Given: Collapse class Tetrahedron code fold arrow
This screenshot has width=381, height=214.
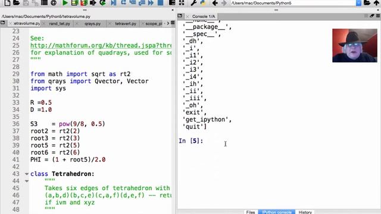Looking at the screenshot, I should pos(27,174).
